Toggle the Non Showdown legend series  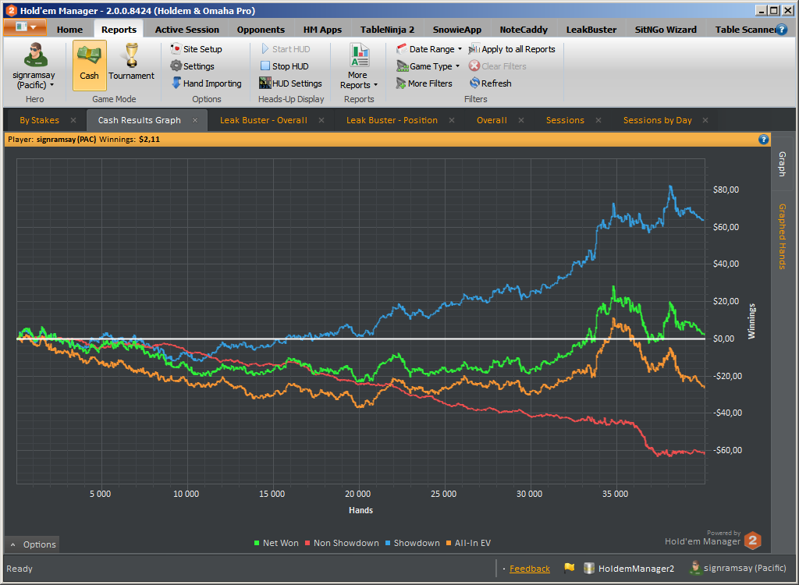tap(342, 543)
